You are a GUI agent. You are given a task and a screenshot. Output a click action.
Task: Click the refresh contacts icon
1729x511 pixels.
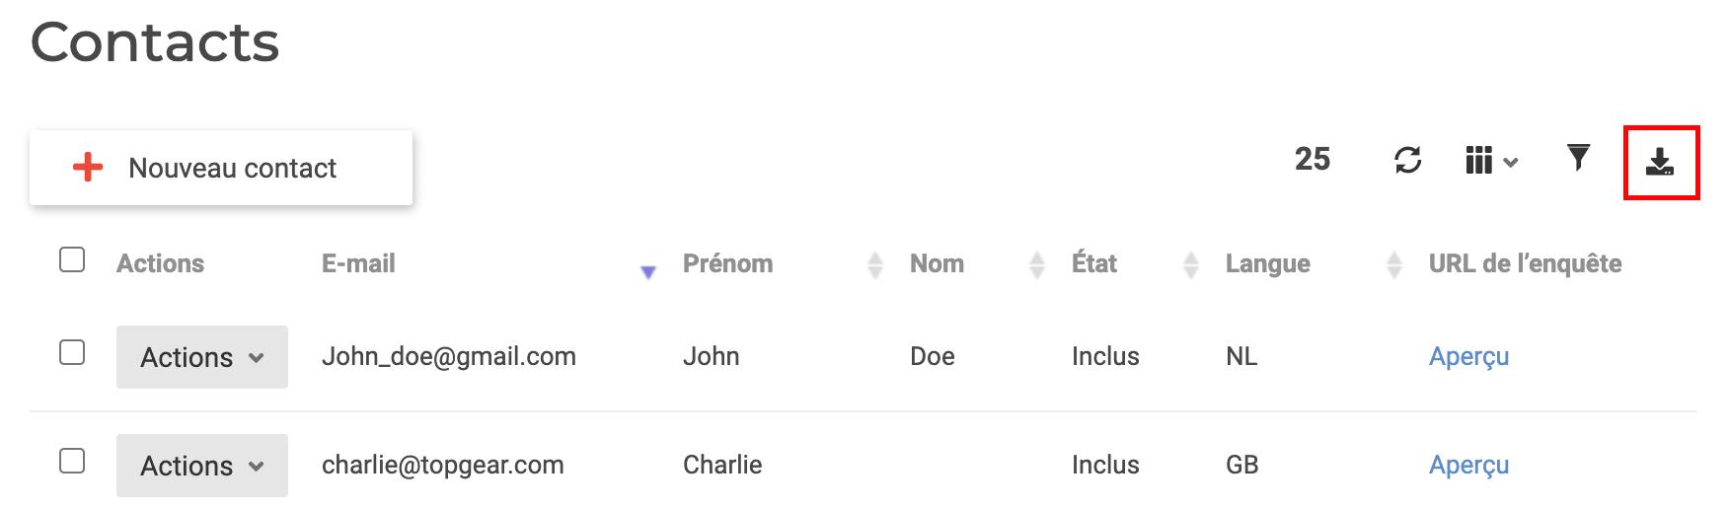1408,159
